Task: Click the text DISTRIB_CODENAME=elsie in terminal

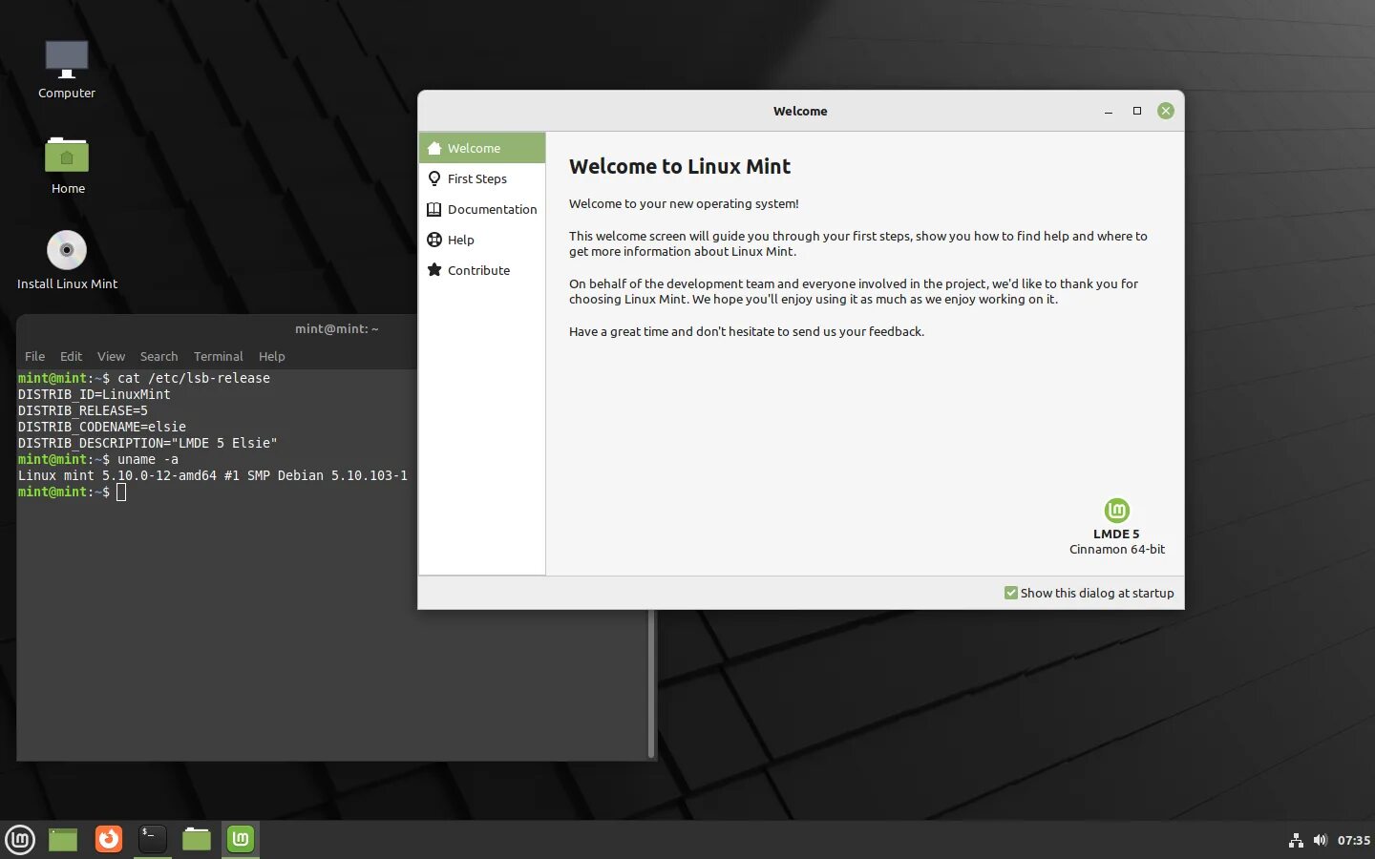Action: 102,427
